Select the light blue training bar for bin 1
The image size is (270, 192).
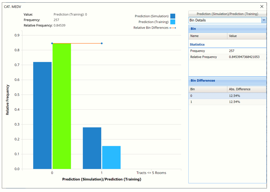click(111, 157)
